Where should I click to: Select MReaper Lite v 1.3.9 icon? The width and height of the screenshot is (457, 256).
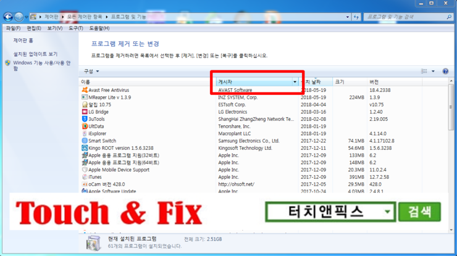(85, 97)
